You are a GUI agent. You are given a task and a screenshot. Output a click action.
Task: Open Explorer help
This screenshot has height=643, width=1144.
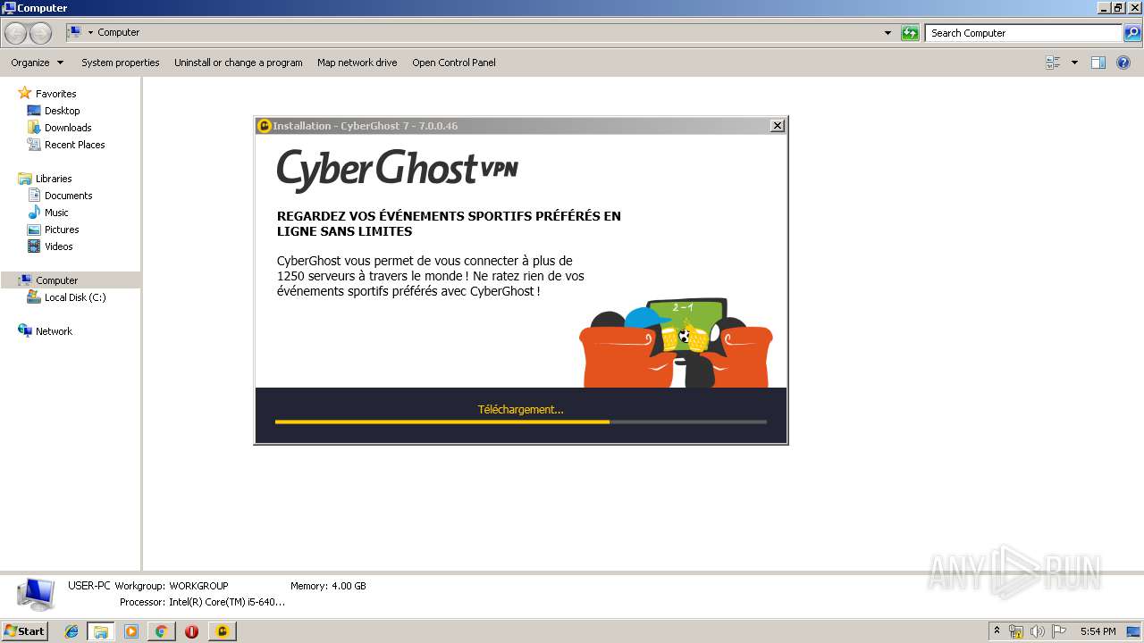pyautogui.click(x=1123, y=63)
